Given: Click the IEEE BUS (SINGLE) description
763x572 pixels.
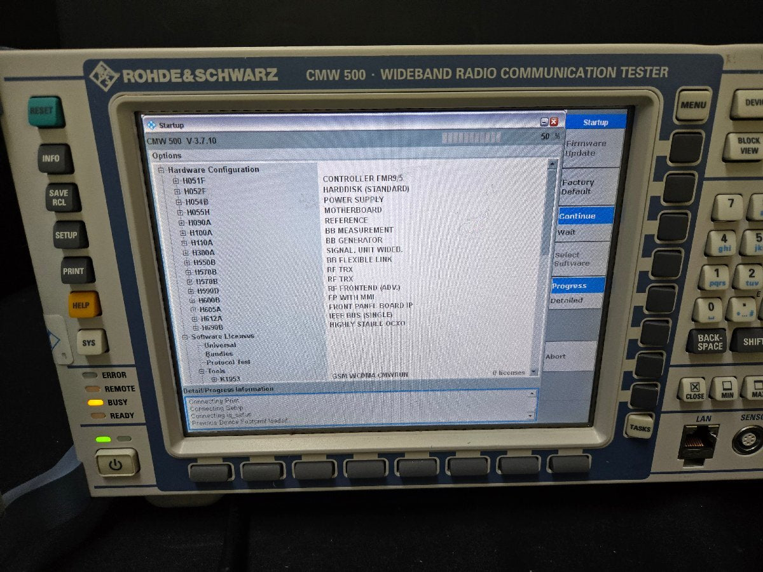Looking at the screenshot, I should [361, 315].
